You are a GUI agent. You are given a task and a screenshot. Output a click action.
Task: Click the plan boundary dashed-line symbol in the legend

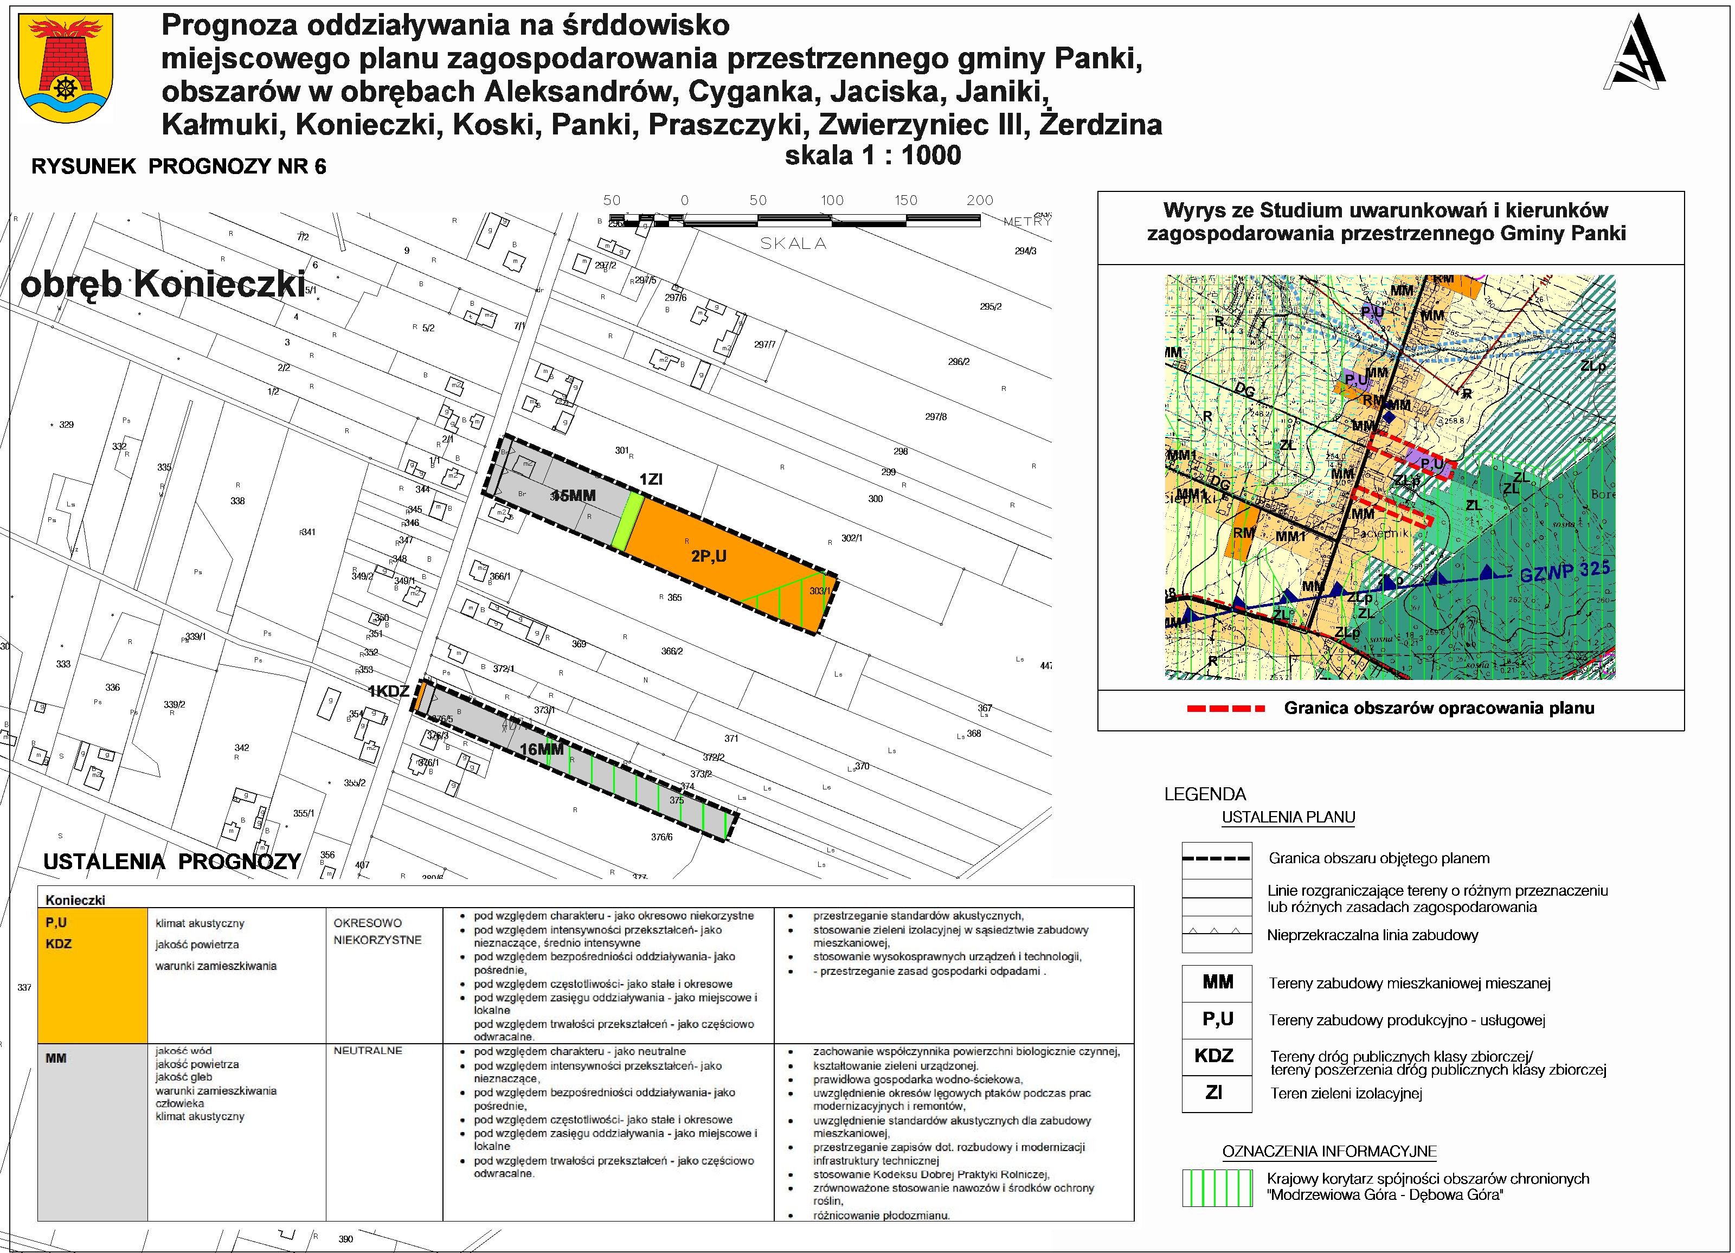pyautogui.click(x=1216, y=858)
